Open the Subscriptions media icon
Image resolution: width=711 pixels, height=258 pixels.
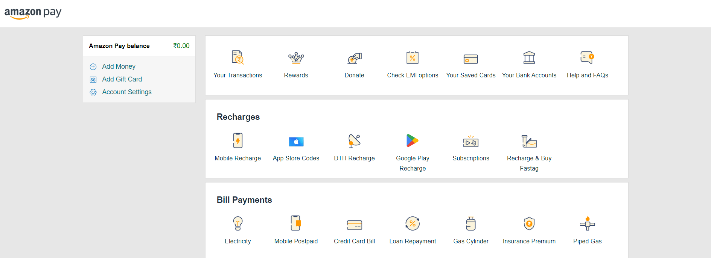tap(471, 142)
